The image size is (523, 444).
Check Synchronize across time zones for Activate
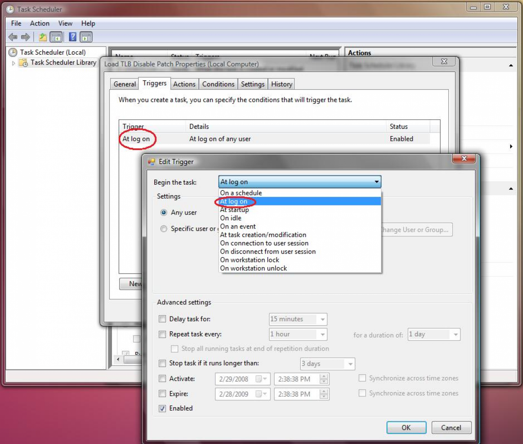[362, 378]
